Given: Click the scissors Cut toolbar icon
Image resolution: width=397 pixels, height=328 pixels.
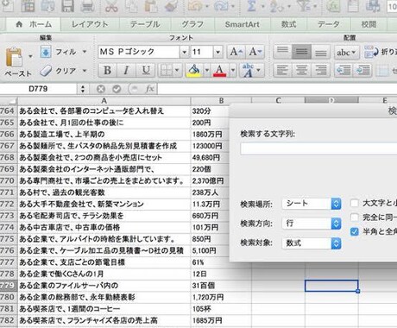Looking at the screenshot, I should pos(111,6).
